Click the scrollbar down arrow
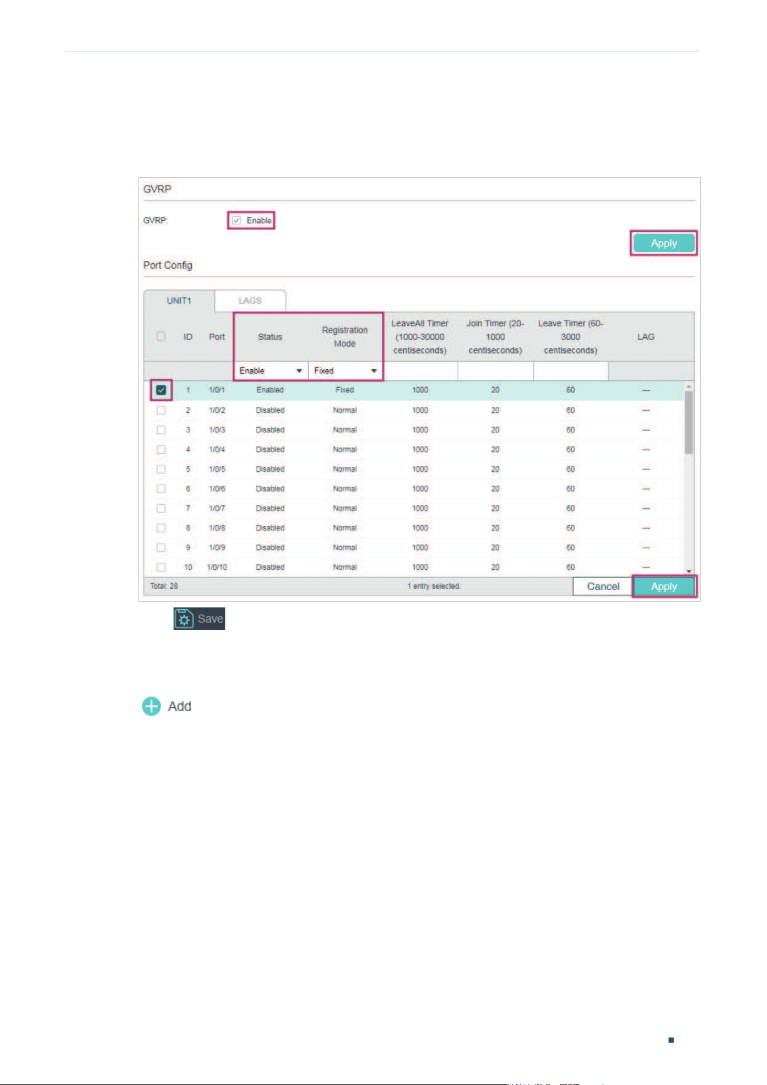The image size is (767, 1085). (689, 571)
